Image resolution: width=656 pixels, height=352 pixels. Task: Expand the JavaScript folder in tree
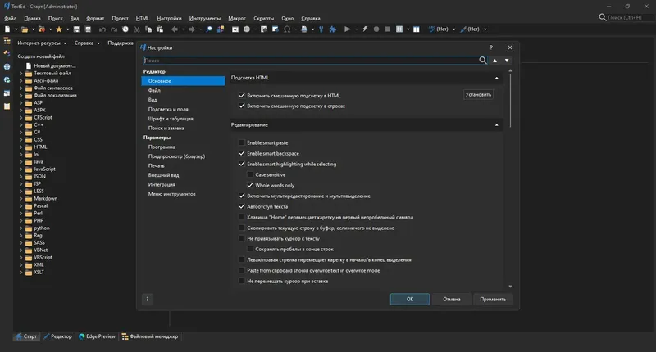tap(20, 169)
